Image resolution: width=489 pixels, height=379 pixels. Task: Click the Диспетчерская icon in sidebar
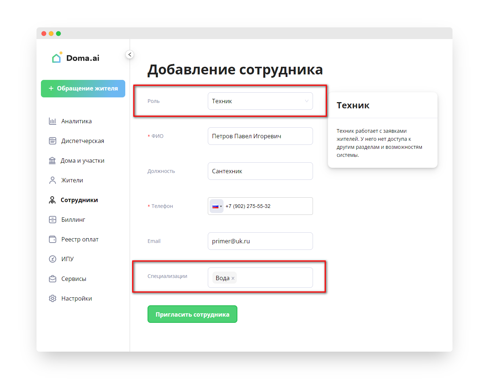tap(53, 141)
